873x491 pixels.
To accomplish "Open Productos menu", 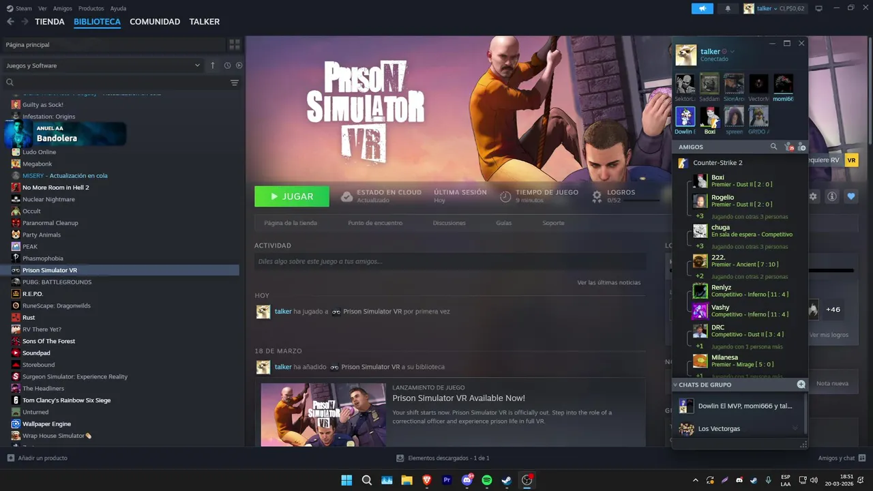I will pos(91,9).
